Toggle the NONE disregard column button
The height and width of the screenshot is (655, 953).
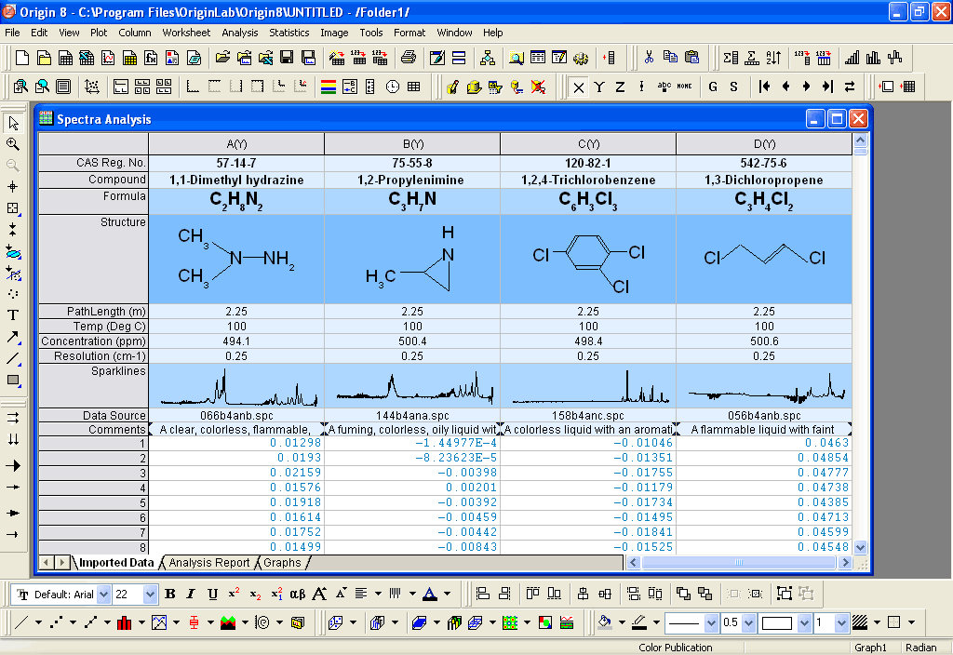[684, 87]
